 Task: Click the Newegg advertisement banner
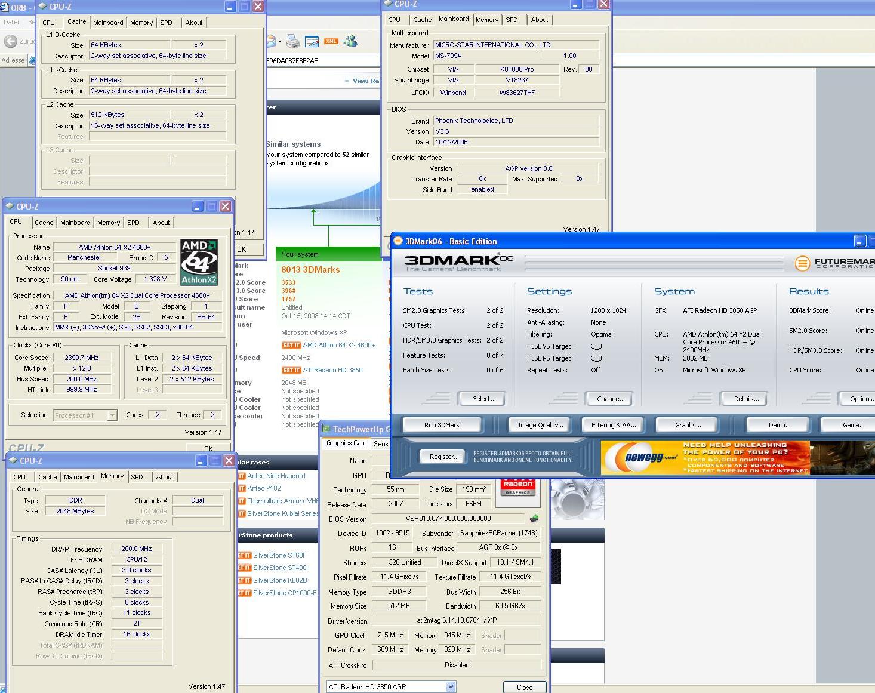738,458
